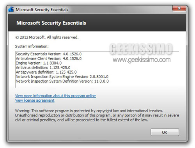
Task: Select the Antispyware definition line
Action: tap(46, 72)
